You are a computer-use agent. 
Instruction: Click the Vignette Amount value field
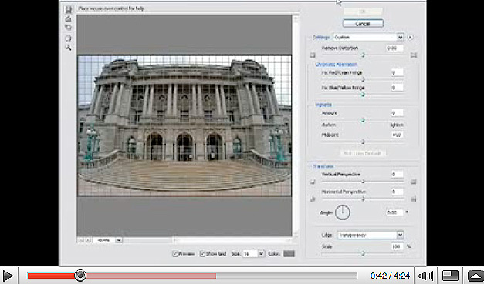(397, 113)
